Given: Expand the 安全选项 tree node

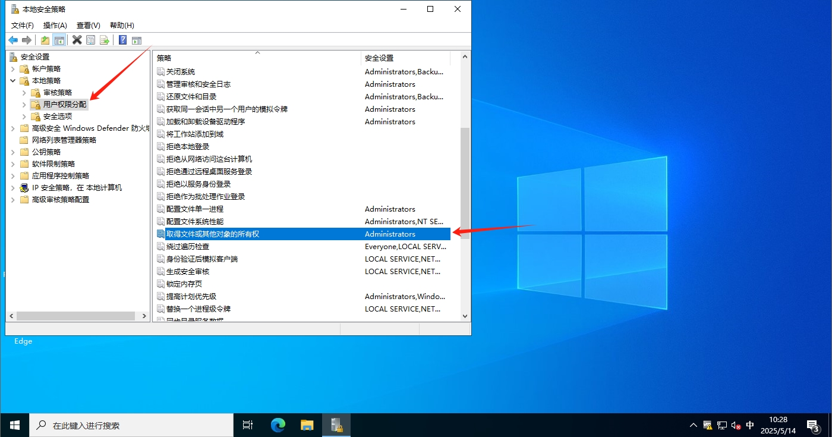Looking at the screenshot, I should coord(24,117).
